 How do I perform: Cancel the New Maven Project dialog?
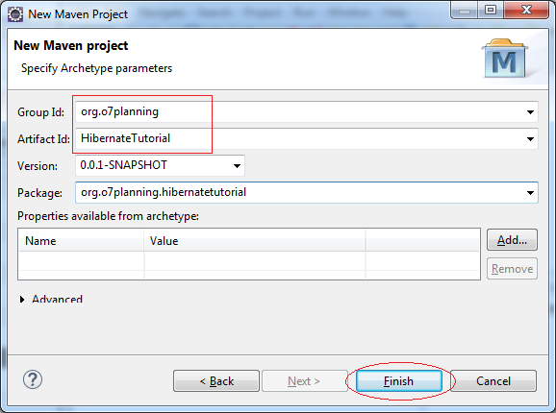493,380
